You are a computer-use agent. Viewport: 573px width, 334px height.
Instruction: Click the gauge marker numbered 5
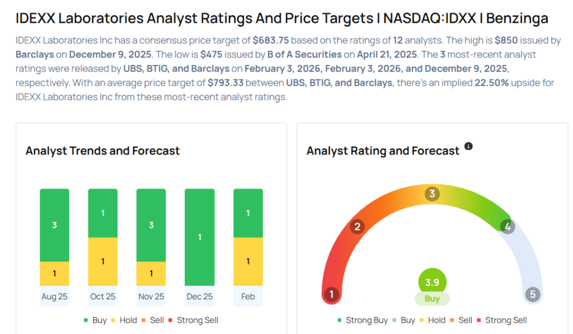532,294
